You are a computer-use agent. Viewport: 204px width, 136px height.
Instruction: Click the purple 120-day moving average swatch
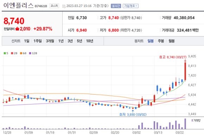click(30, 53)
